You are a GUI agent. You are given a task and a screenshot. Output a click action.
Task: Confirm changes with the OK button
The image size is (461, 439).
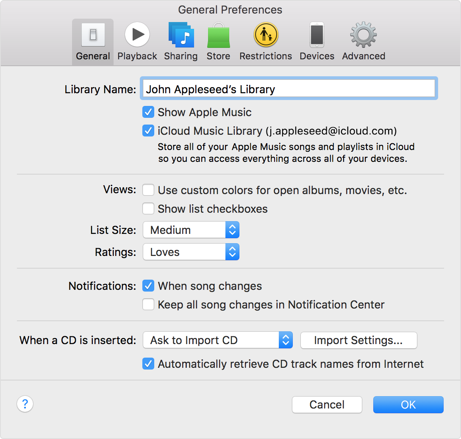pyautogui.click(x=408, y=405)
